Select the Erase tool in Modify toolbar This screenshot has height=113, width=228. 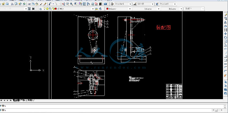click(x=225, y=15)
